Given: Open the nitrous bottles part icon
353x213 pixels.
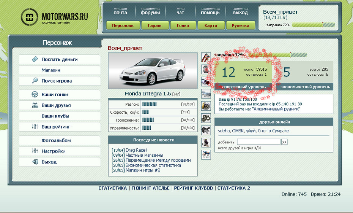Looking at the screenshot, I should (x=206, y=155).
